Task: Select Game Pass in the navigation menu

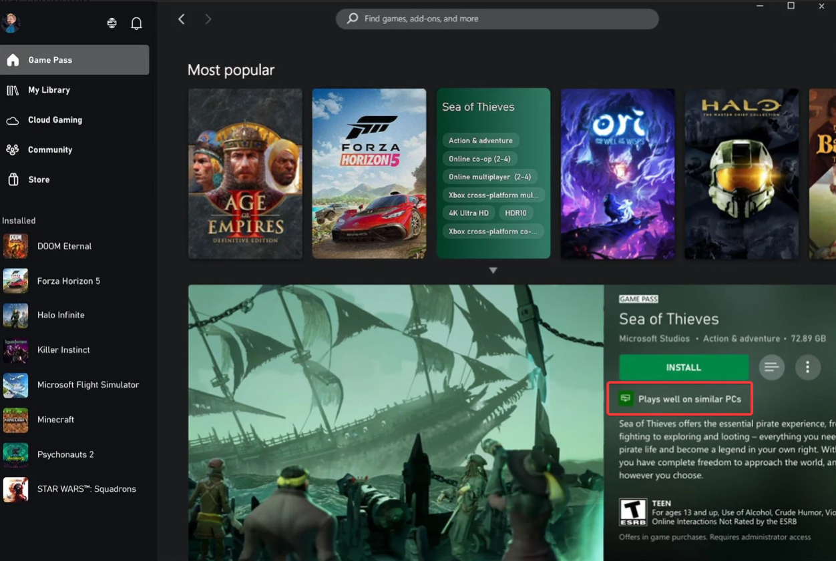Action: (48, 59)
